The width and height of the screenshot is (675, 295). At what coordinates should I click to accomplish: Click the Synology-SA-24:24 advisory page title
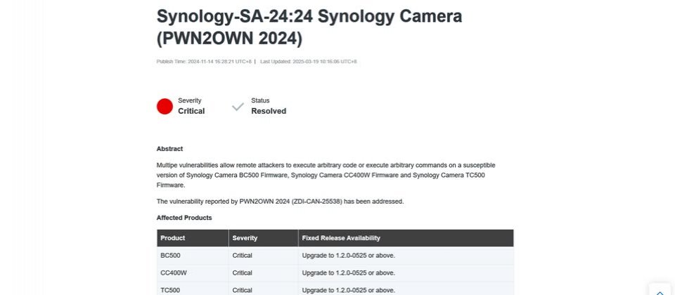tap(309, 27)
